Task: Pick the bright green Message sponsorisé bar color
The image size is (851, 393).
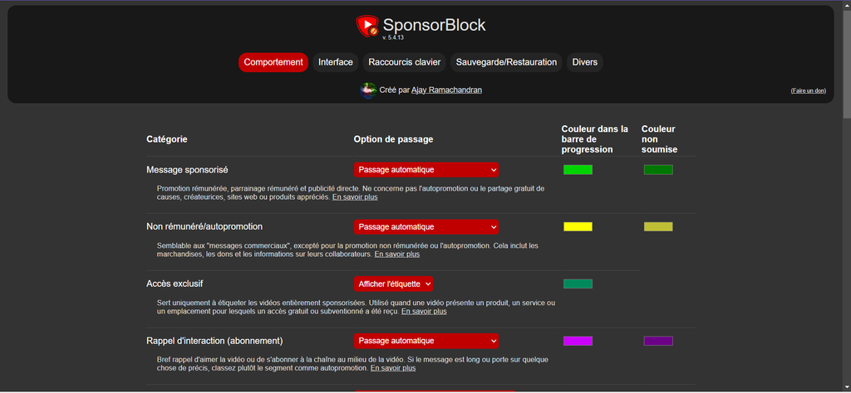Action: [578, 170]
